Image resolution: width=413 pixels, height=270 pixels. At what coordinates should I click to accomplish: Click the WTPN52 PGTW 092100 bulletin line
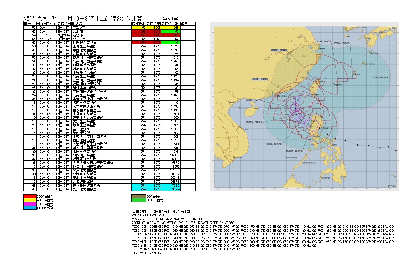[148, 215]
